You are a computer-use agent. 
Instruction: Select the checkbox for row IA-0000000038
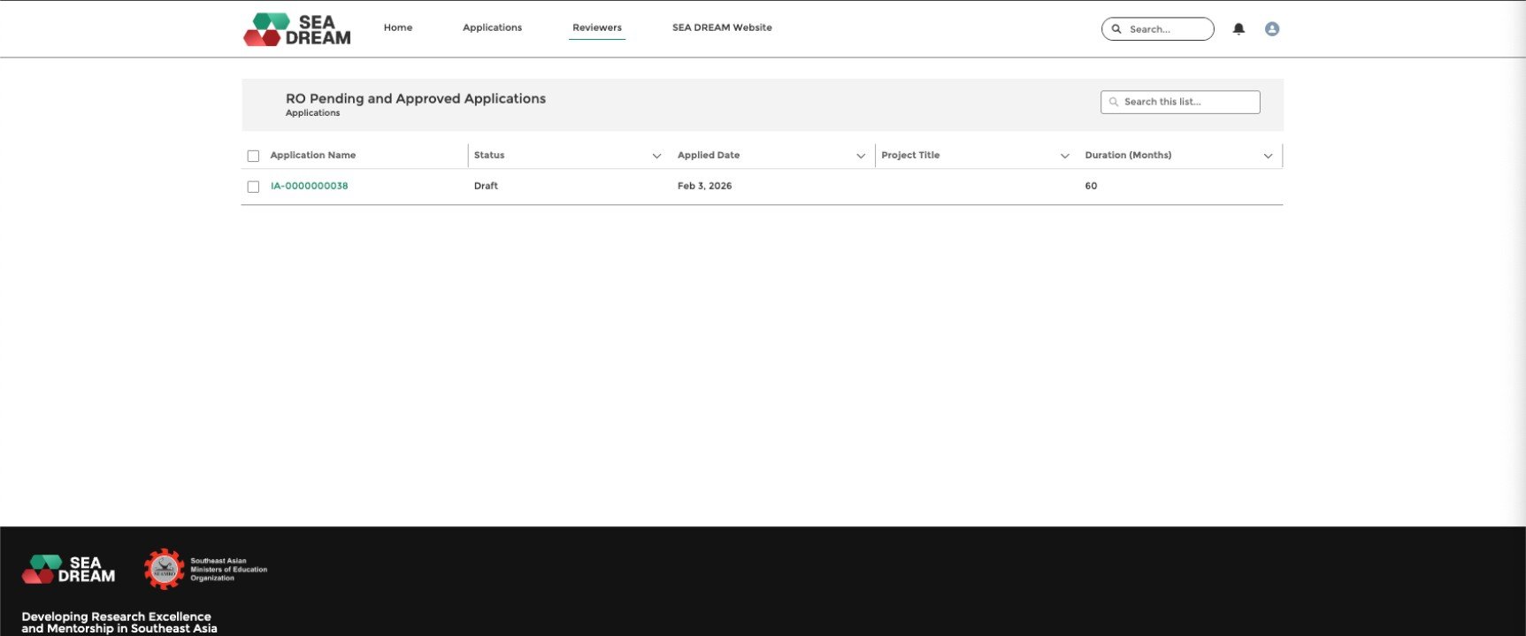[x=253, y=187]
